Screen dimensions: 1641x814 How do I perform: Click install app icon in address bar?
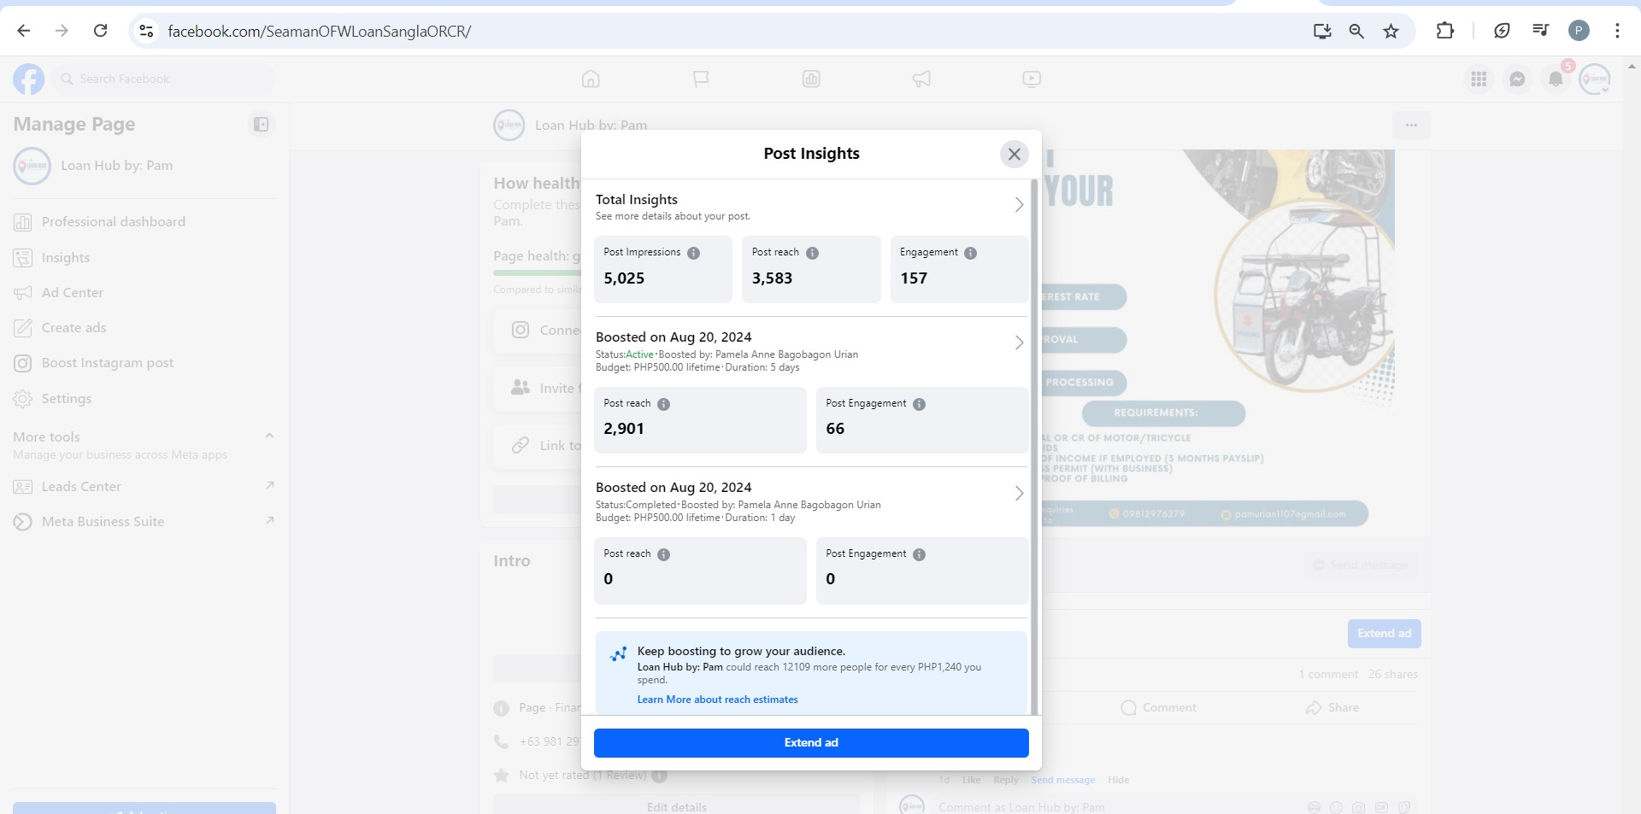click(x=1322, y=32)
